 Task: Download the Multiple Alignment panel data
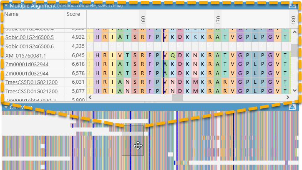[x=292, y=5]
